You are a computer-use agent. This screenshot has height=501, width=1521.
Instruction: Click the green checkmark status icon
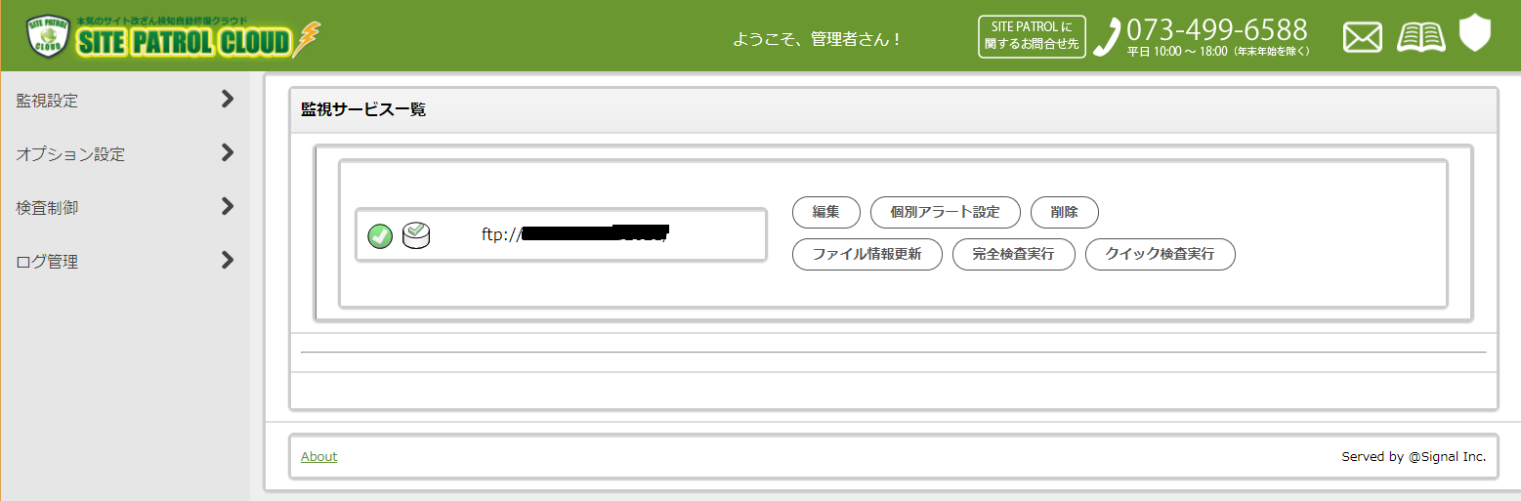pyautogui.click(x=380, y=235)
